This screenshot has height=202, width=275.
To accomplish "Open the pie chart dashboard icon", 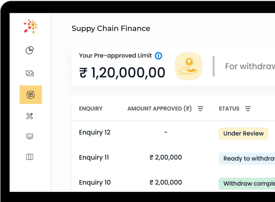I will pyautogui.click(x=30, y=50).
